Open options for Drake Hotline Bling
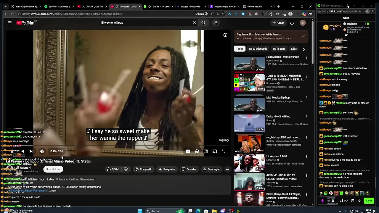This screenshot has width=379, height=213. click(x=307, y=117)
